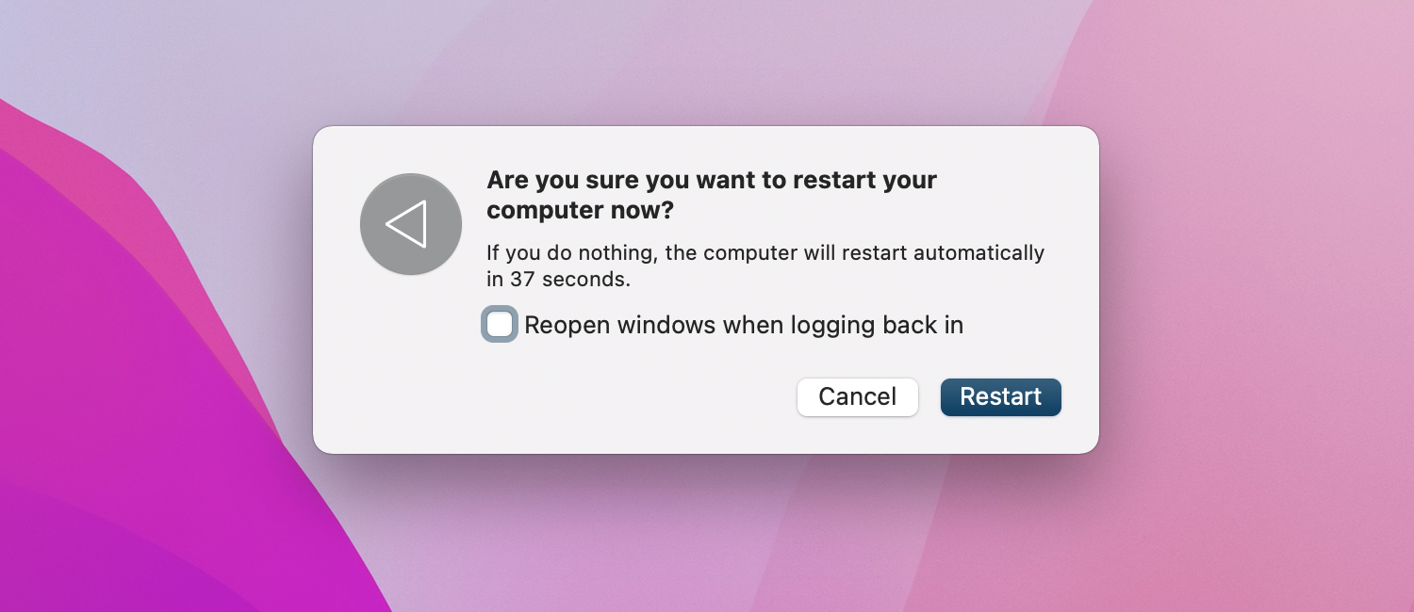Click the highlighted Restart button
This screenshot has width=1414, height=612.
point(1000,397)
